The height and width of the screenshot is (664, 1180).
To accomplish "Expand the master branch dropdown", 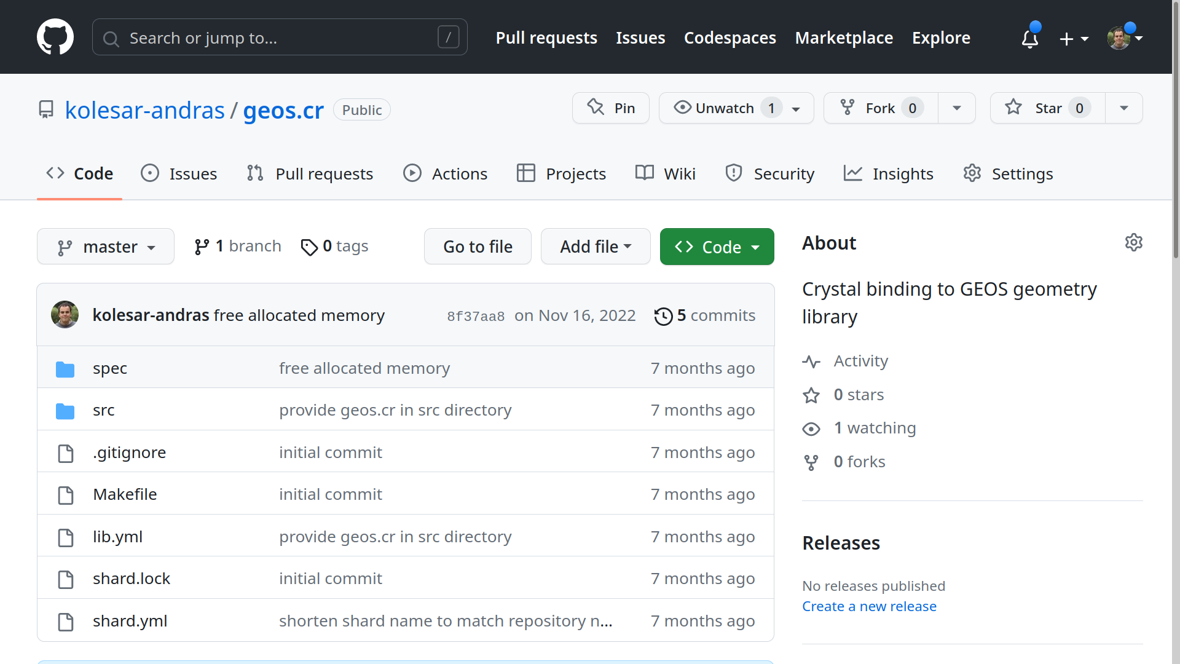I will coord(106,247).
